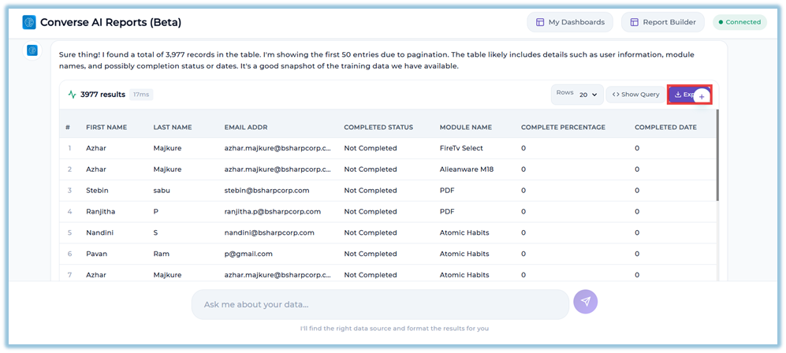Type in the Ask me about your data field
Image resolution: width=786 pixels, height=353 pixels.
point(378,304)
